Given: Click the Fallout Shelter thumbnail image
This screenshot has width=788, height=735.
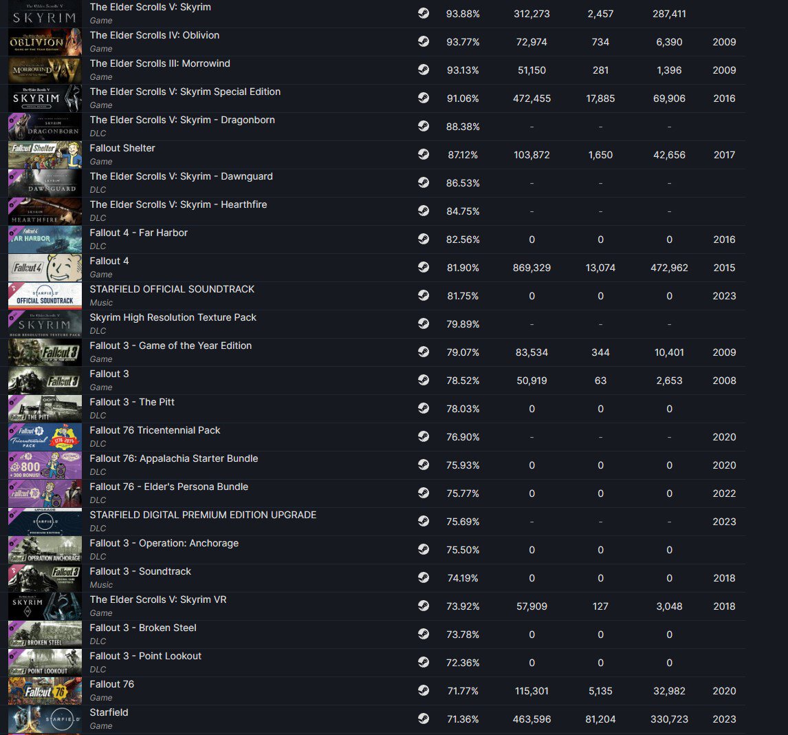Looking at the screenshot, I should [x=45, y=154].
